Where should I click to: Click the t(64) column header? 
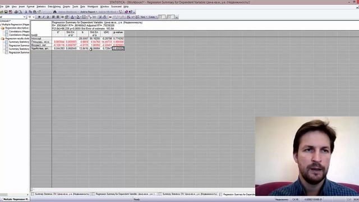point(107,34)
